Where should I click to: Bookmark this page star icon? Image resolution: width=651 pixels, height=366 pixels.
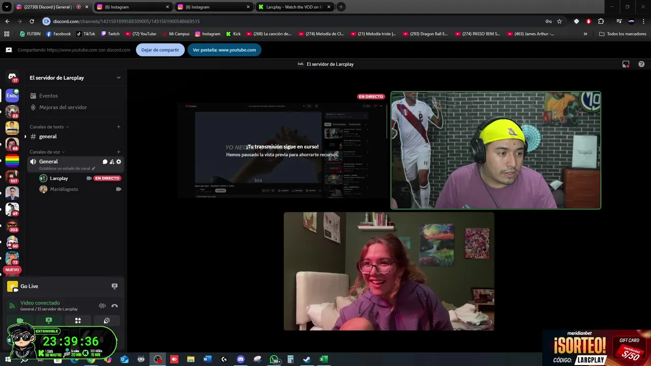click(559, 21)
